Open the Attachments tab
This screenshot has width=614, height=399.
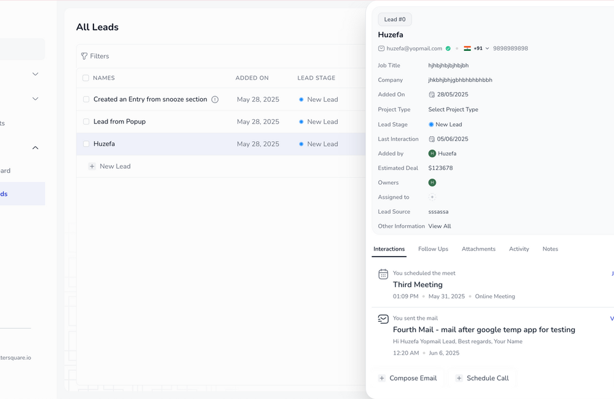(x=478, y=249)
